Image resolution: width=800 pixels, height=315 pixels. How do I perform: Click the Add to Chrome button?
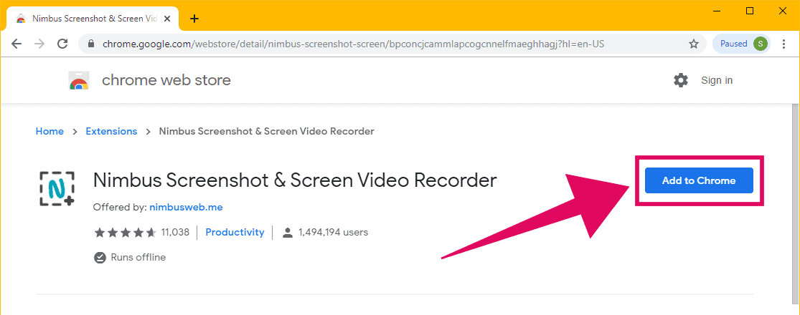[x=699, y=180]
